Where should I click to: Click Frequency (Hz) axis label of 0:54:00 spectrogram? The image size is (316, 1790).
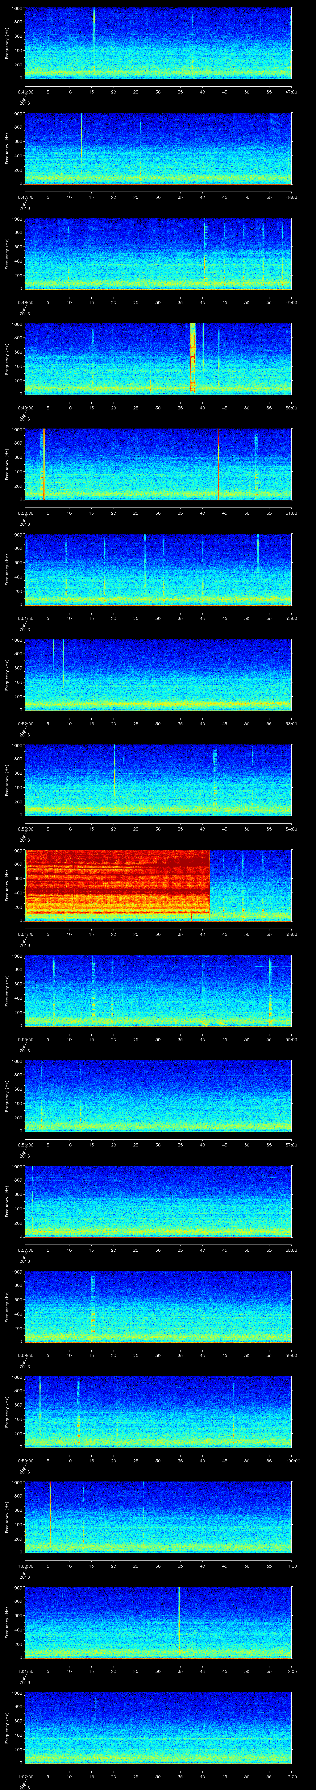[x=7, y=885]
